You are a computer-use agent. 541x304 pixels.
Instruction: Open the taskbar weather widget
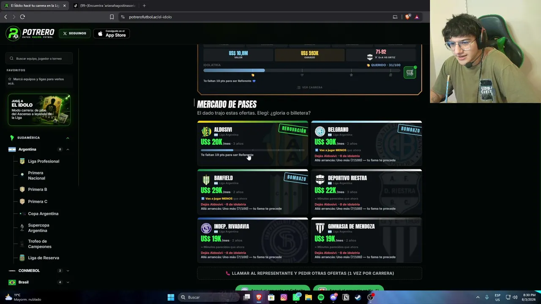[x=23, y=297]
